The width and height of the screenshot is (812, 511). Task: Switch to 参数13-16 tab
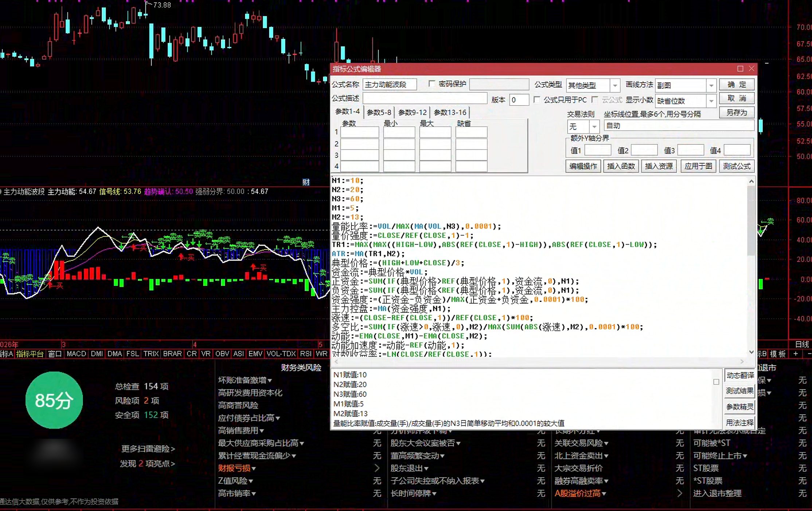(450, 112)
